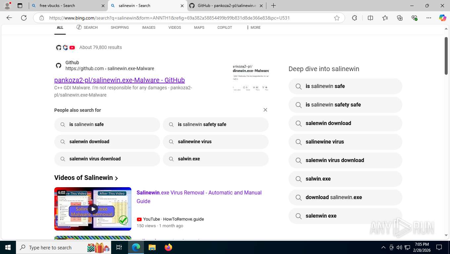The image size is (450, 254).
Task: Close the GitHub pankoza2-pl tab
Action: click(x=261, y=6)
